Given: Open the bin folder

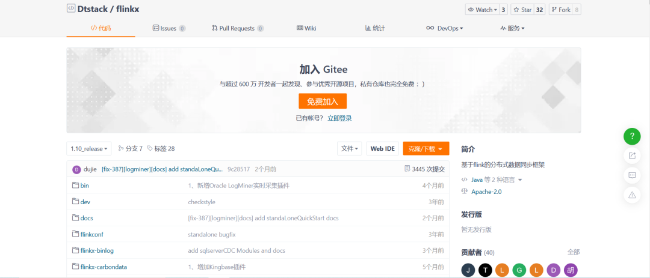Looking at the screenshot, I should (x=85, y=186).
